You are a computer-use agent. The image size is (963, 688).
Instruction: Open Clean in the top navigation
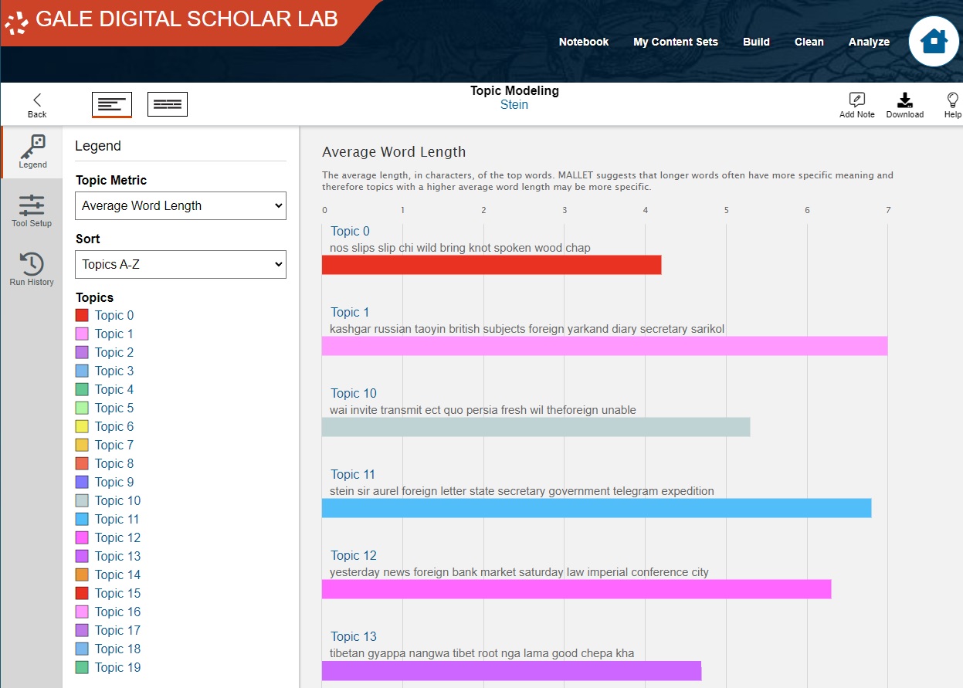pos(809,42)
